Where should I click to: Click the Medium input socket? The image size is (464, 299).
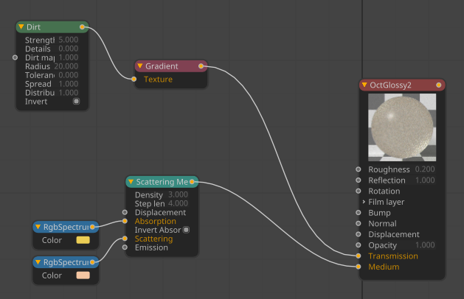point(359,267)
